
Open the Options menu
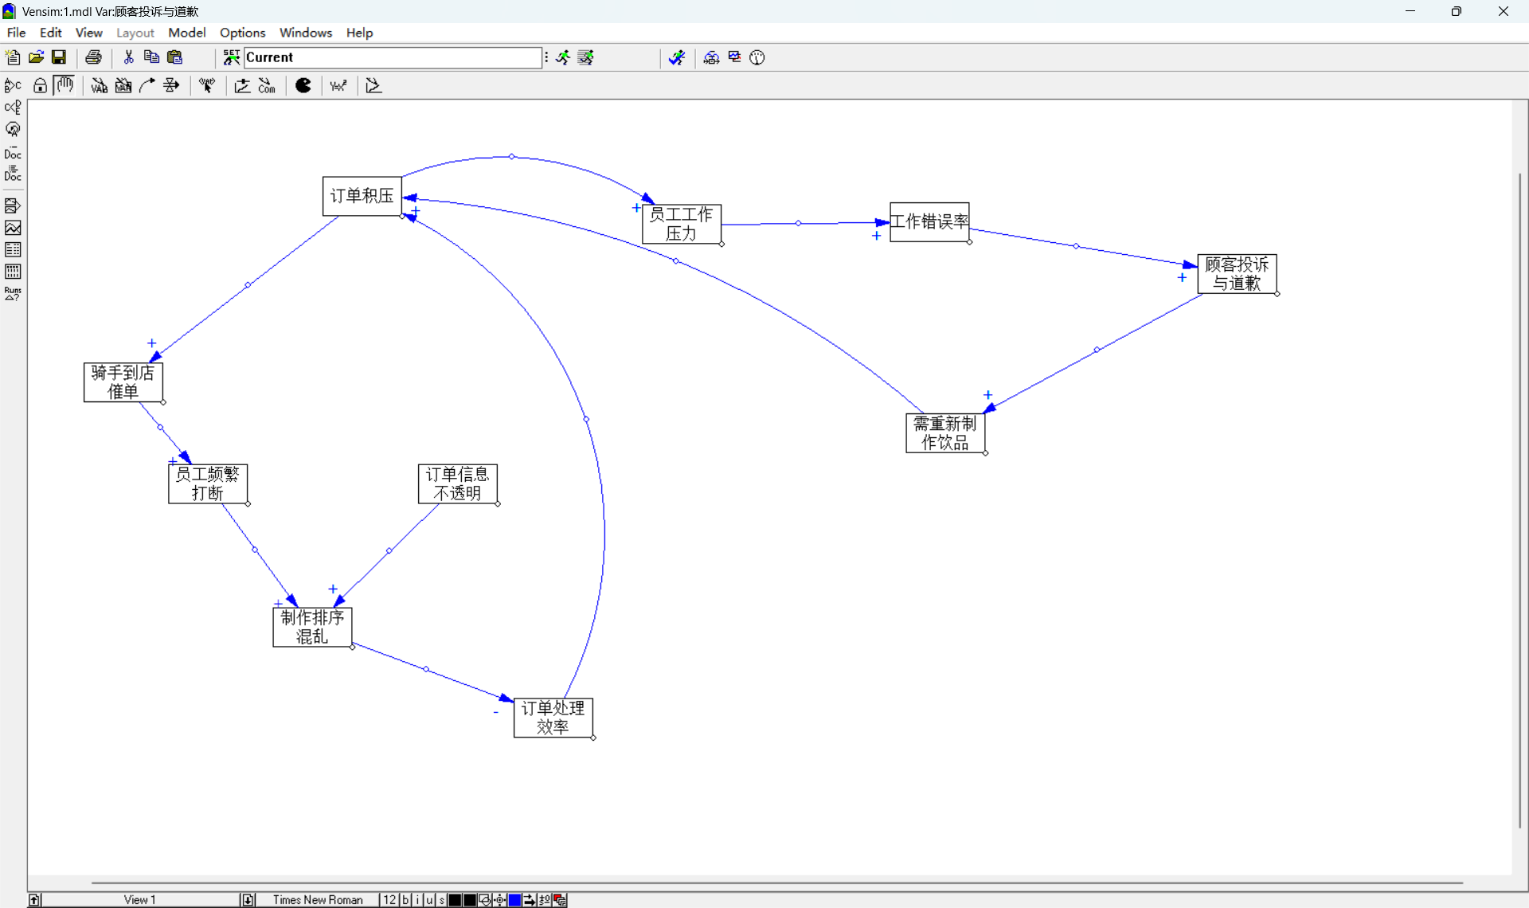coord(242,33)
